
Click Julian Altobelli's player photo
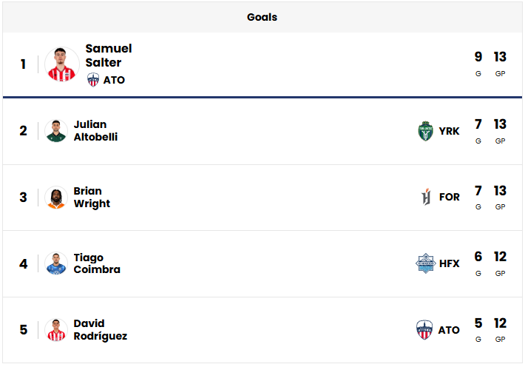tap(56, 131)
